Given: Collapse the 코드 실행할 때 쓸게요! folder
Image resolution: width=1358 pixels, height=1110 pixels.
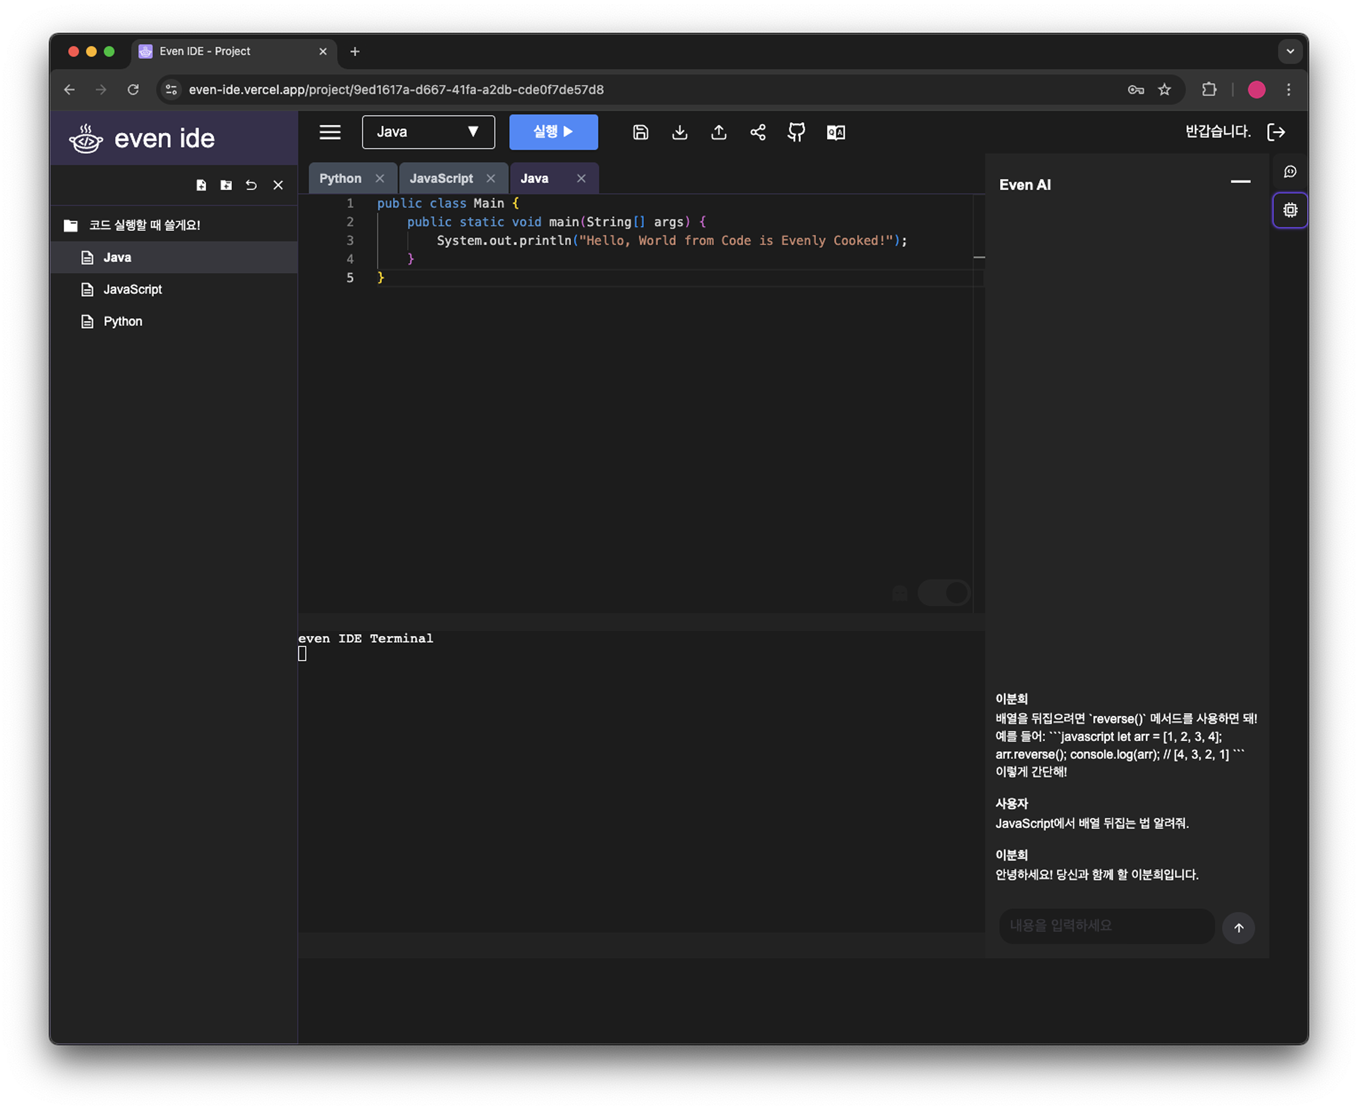Looking at the screenshot, I should coord(173,225).
